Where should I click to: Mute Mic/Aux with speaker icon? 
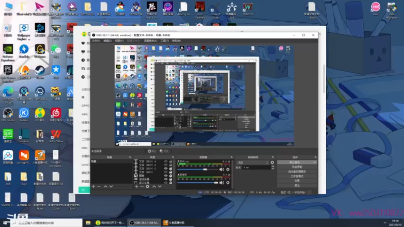pos(222,169)
